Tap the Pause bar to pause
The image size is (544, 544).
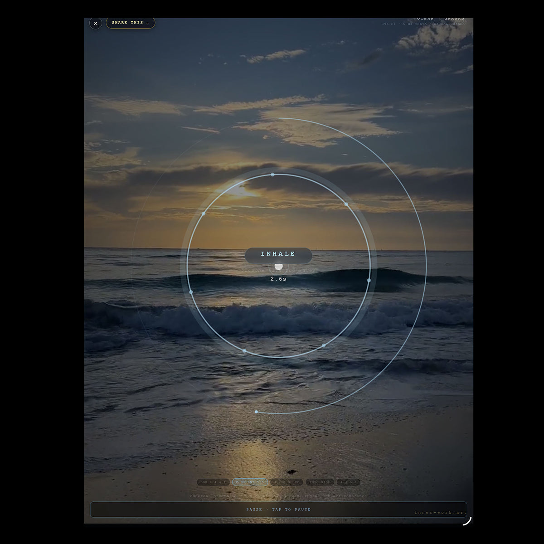(278, 510)
